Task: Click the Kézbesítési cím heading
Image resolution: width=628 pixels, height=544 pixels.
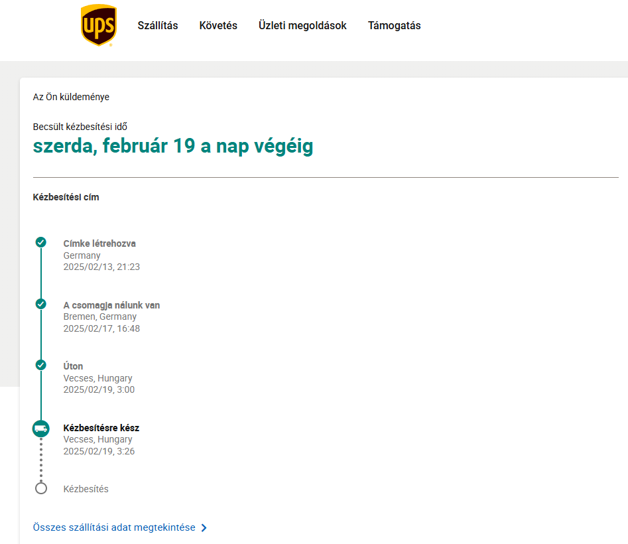Action: [x=66, y=197]
